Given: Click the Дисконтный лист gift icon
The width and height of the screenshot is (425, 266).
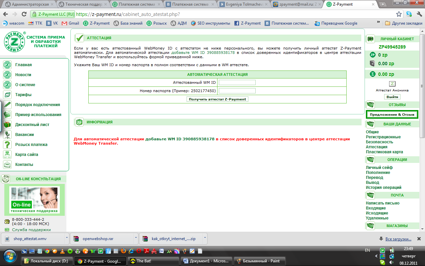Looking at the screenshot, I should (x=7, y=125).
